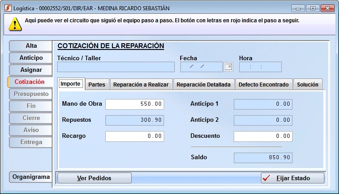The image size is (339, 194).
Task: Click the red Cotización step button
Action: click(x=29, y=82)
